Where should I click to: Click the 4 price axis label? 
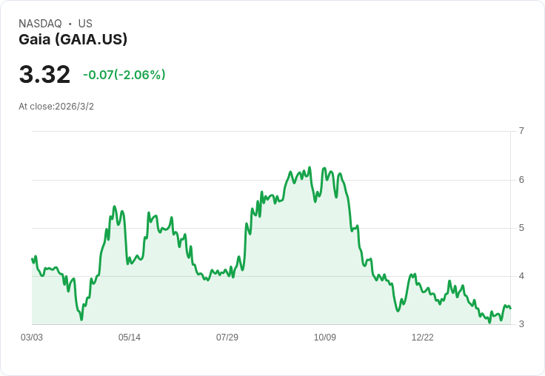pos(521,276)
